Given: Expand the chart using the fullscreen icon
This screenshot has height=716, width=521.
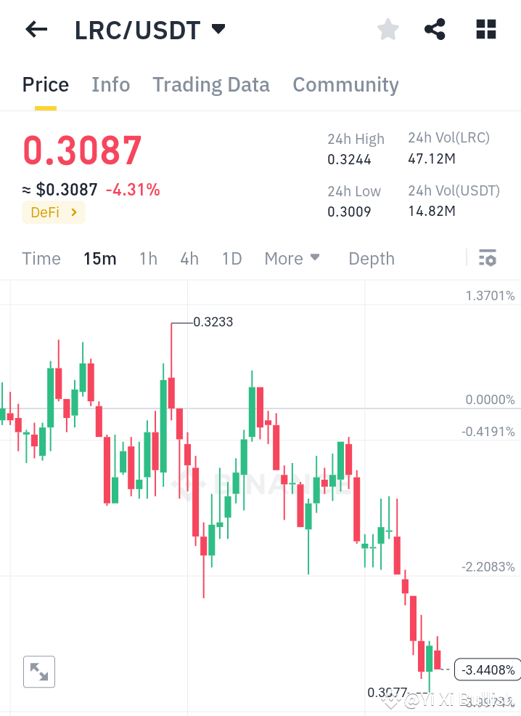Looking at the screenshot, I should (38, 671).
